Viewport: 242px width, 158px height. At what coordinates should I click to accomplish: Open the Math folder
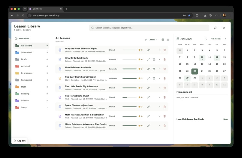[x=31, y=87]
